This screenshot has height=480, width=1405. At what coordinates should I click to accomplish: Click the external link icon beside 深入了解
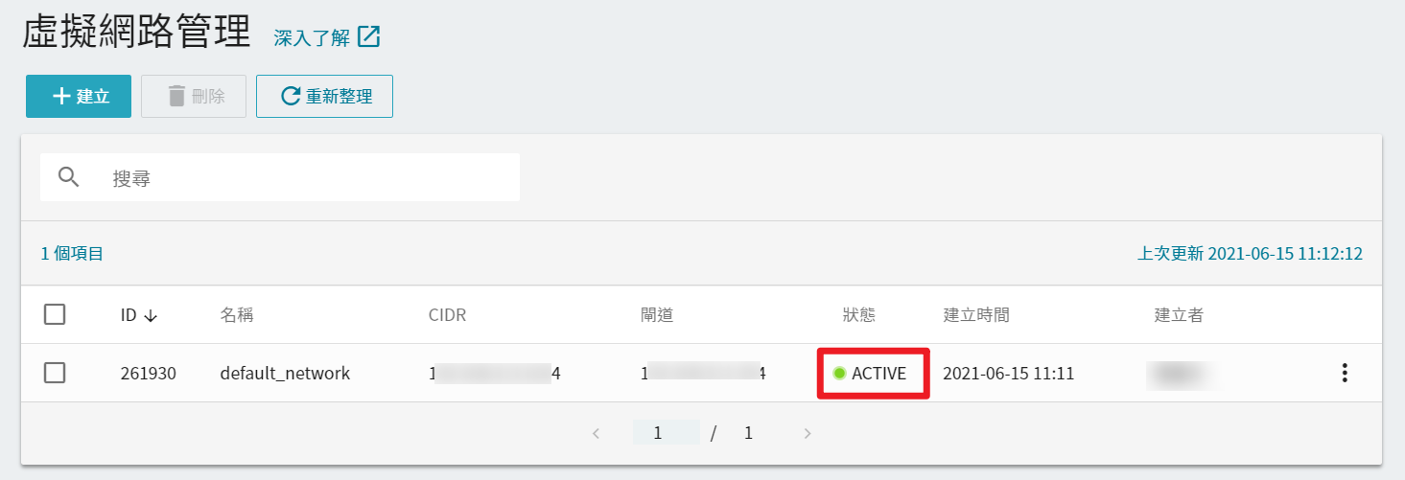[369, 37]
